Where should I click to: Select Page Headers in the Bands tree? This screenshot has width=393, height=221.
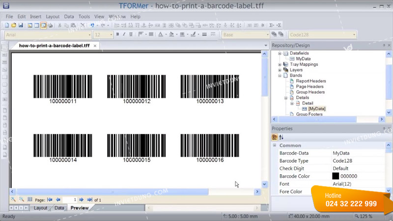tap(309, 86)
